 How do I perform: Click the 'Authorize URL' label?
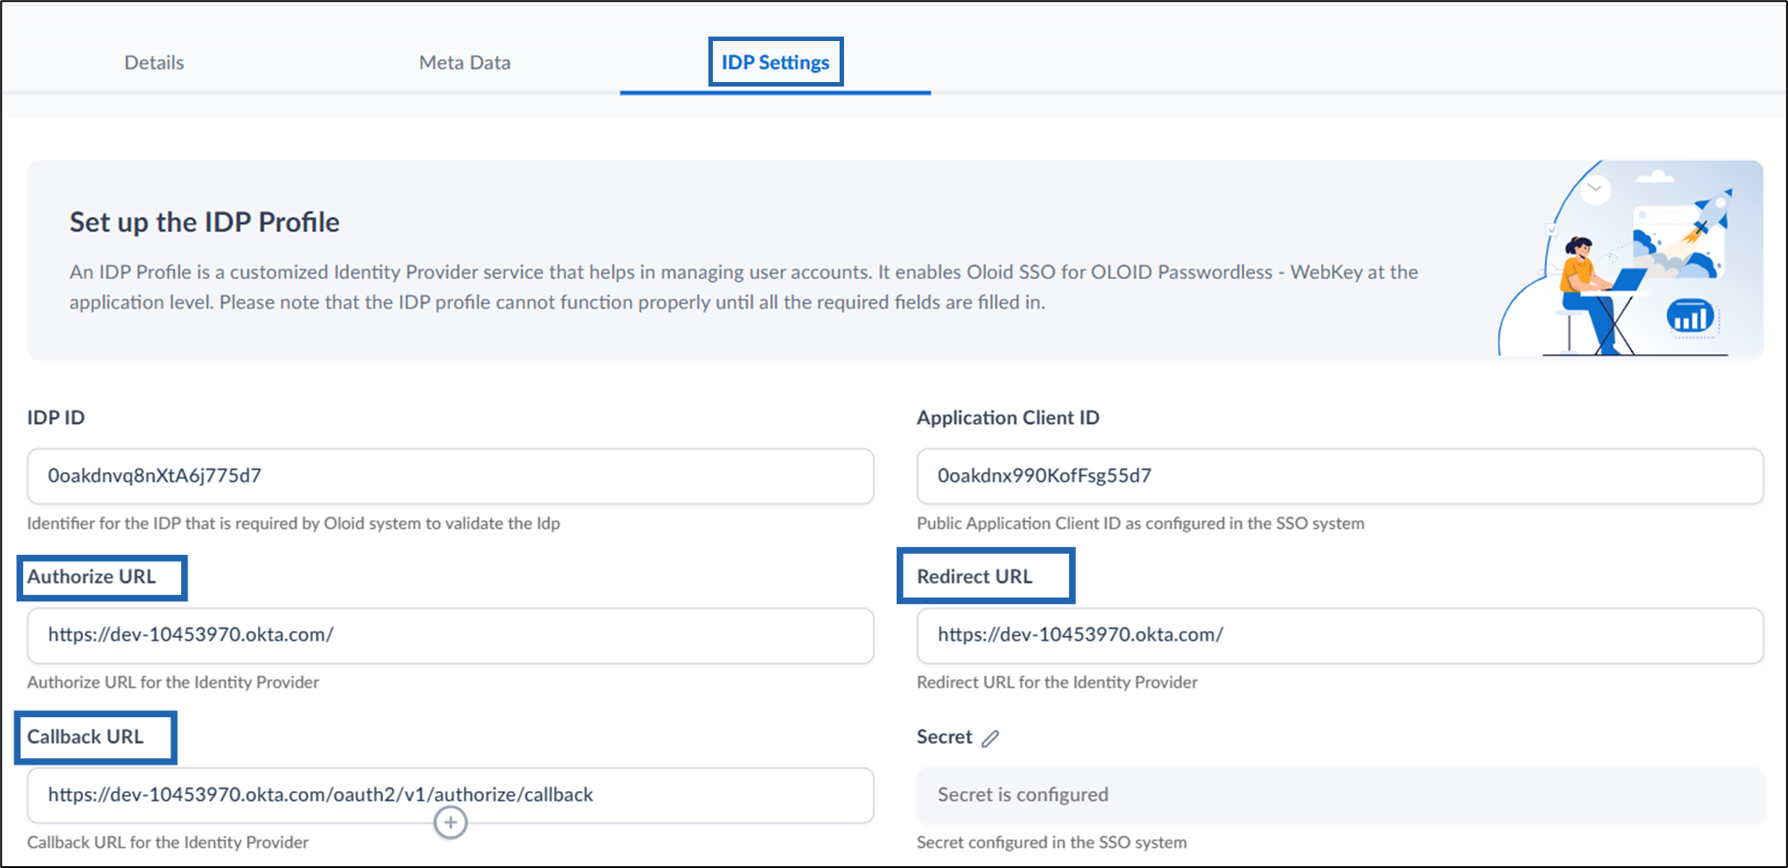[91, 577]
